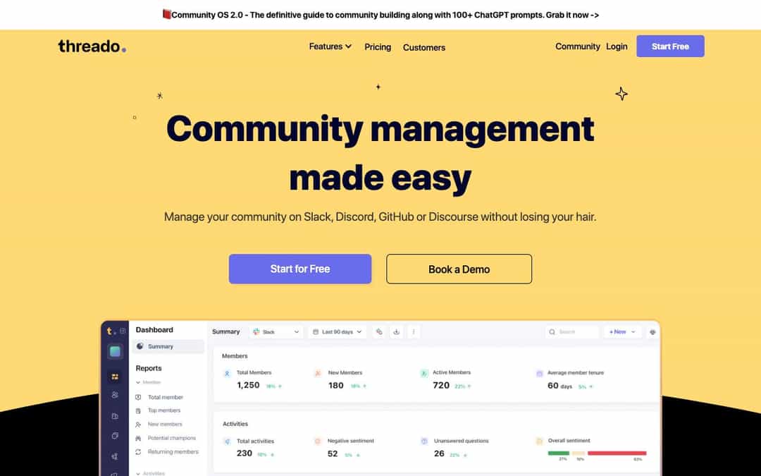Click the download icon in the Summary toolbar
The height and width of the screenshot is (476, 761).
[x=397, y=331]
